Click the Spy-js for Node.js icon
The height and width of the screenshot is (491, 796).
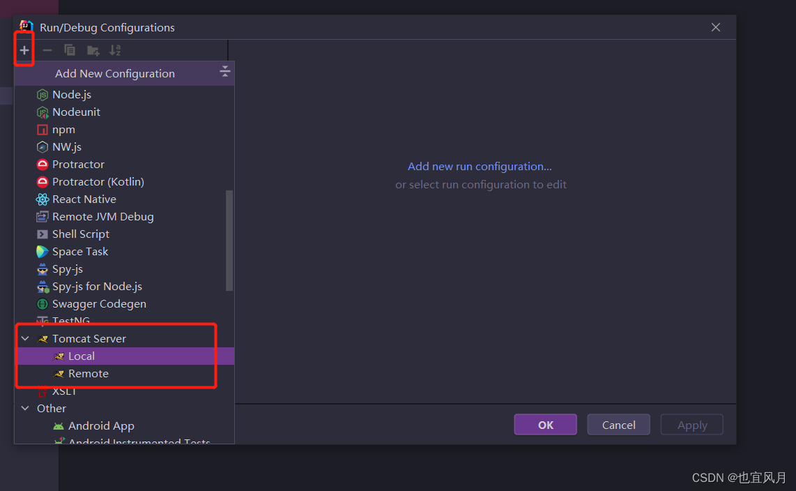tap(43, 287)
